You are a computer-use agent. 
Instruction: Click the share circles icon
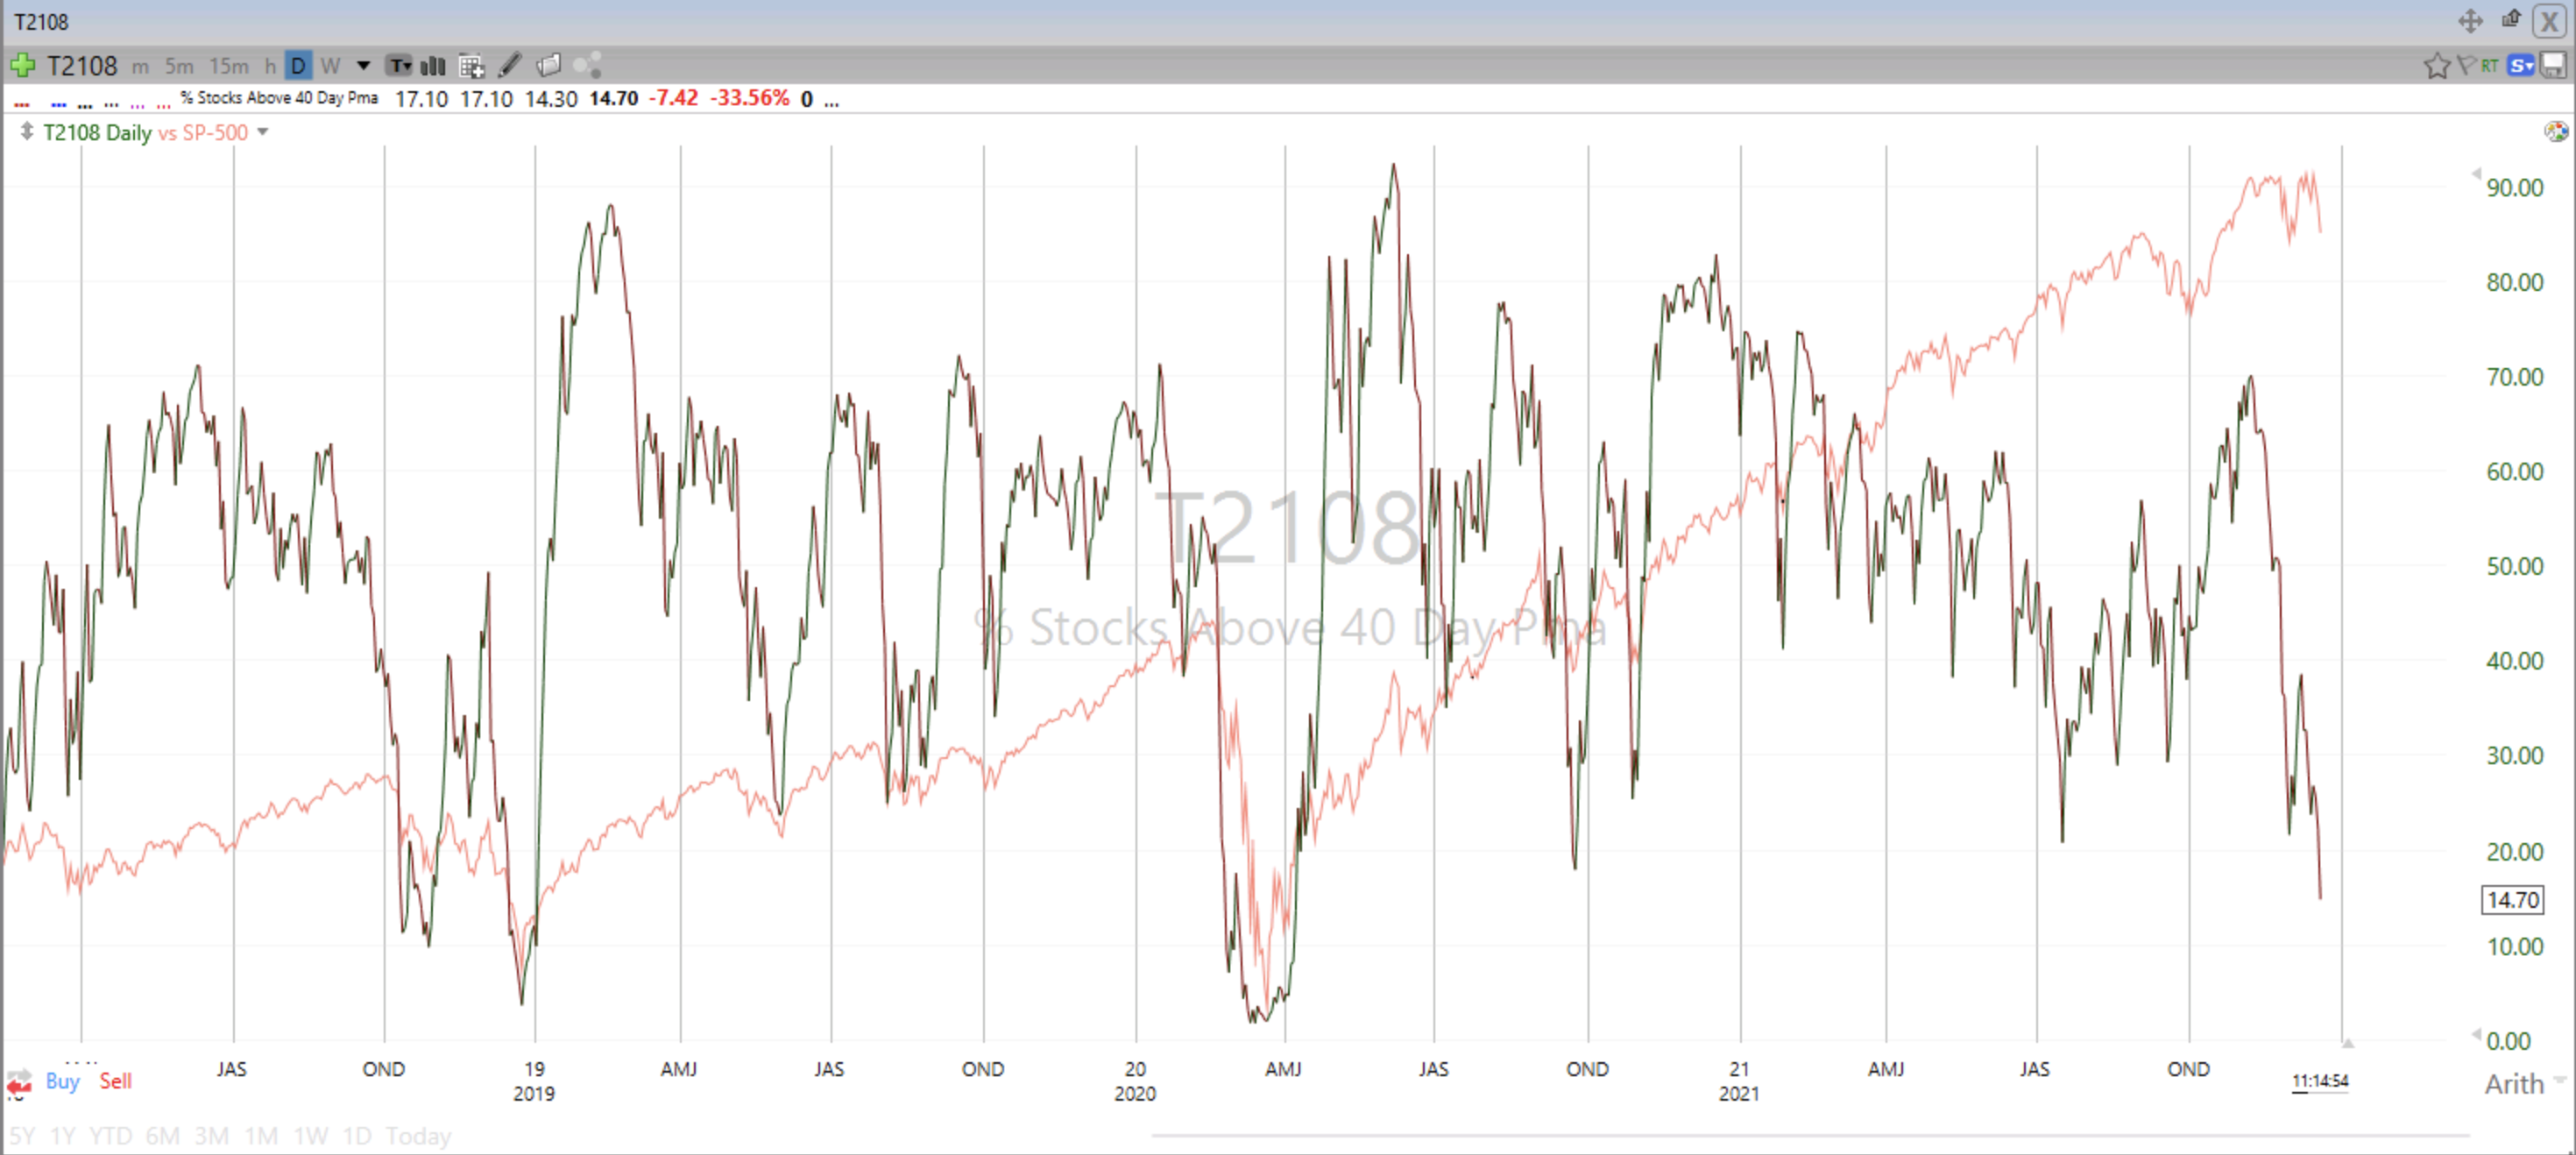[587, 66]
